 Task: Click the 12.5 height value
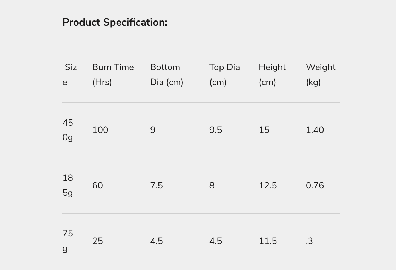[x=268, y=186]
